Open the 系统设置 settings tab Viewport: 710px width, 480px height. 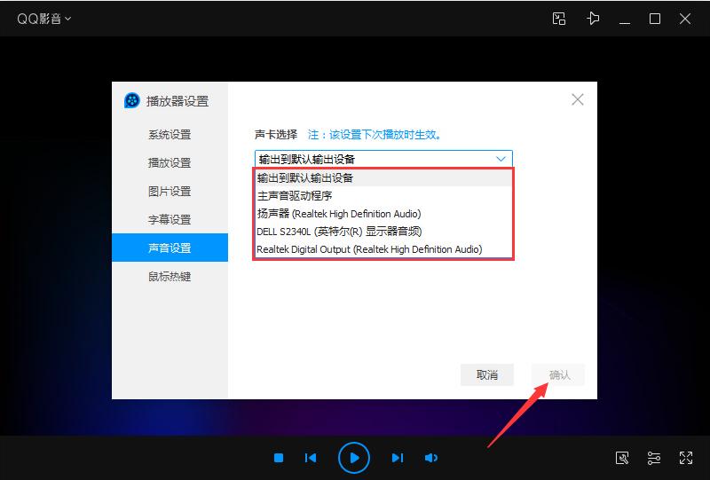coord(170,135)
